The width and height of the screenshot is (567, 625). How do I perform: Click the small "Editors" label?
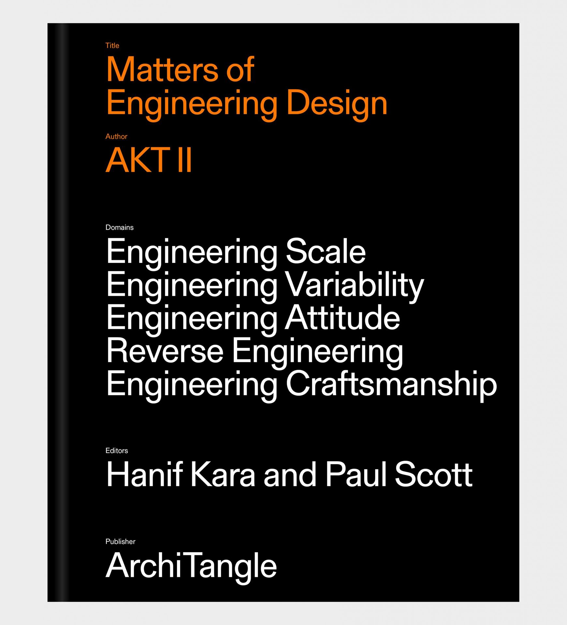pyautogui.click(x=117, y=451)
